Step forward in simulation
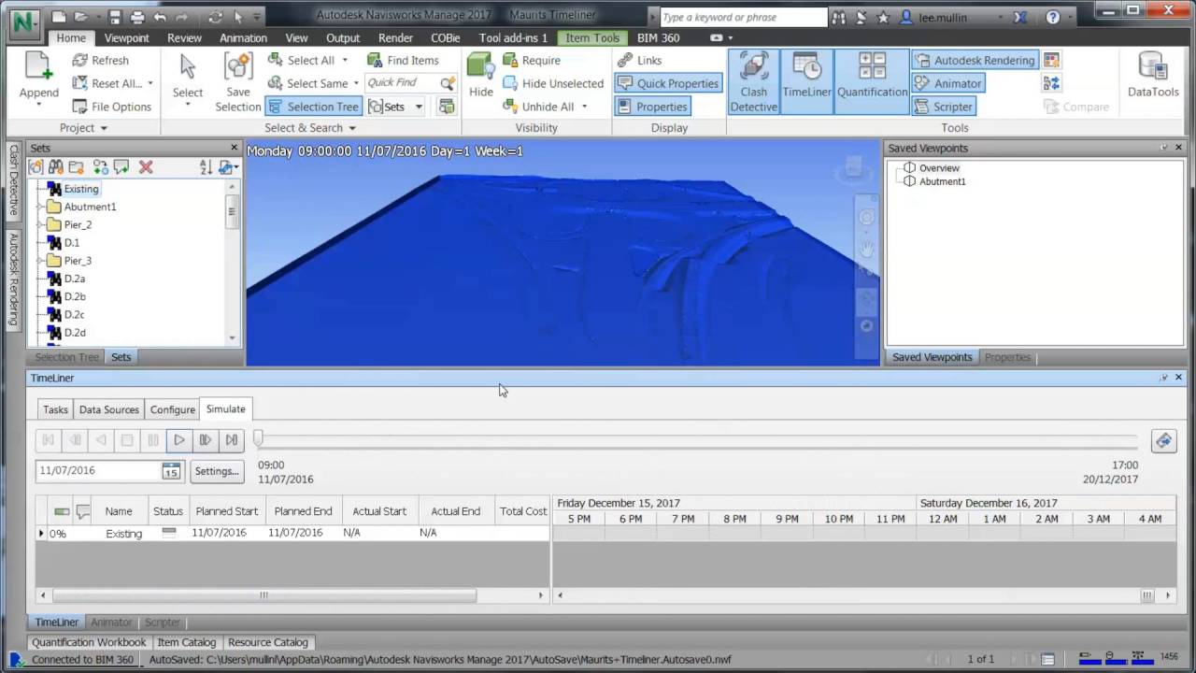This screenshot has height=673, width=1196. (x=206, y=439)
